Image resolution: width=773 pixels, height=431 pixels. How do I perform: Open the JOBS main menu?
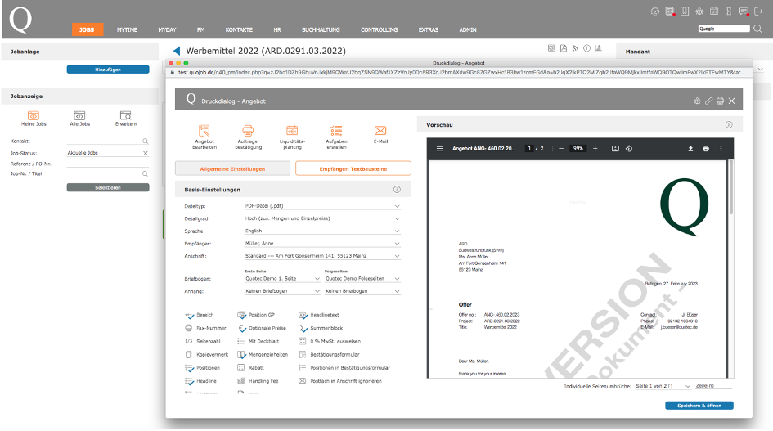[x=87, y=29]
